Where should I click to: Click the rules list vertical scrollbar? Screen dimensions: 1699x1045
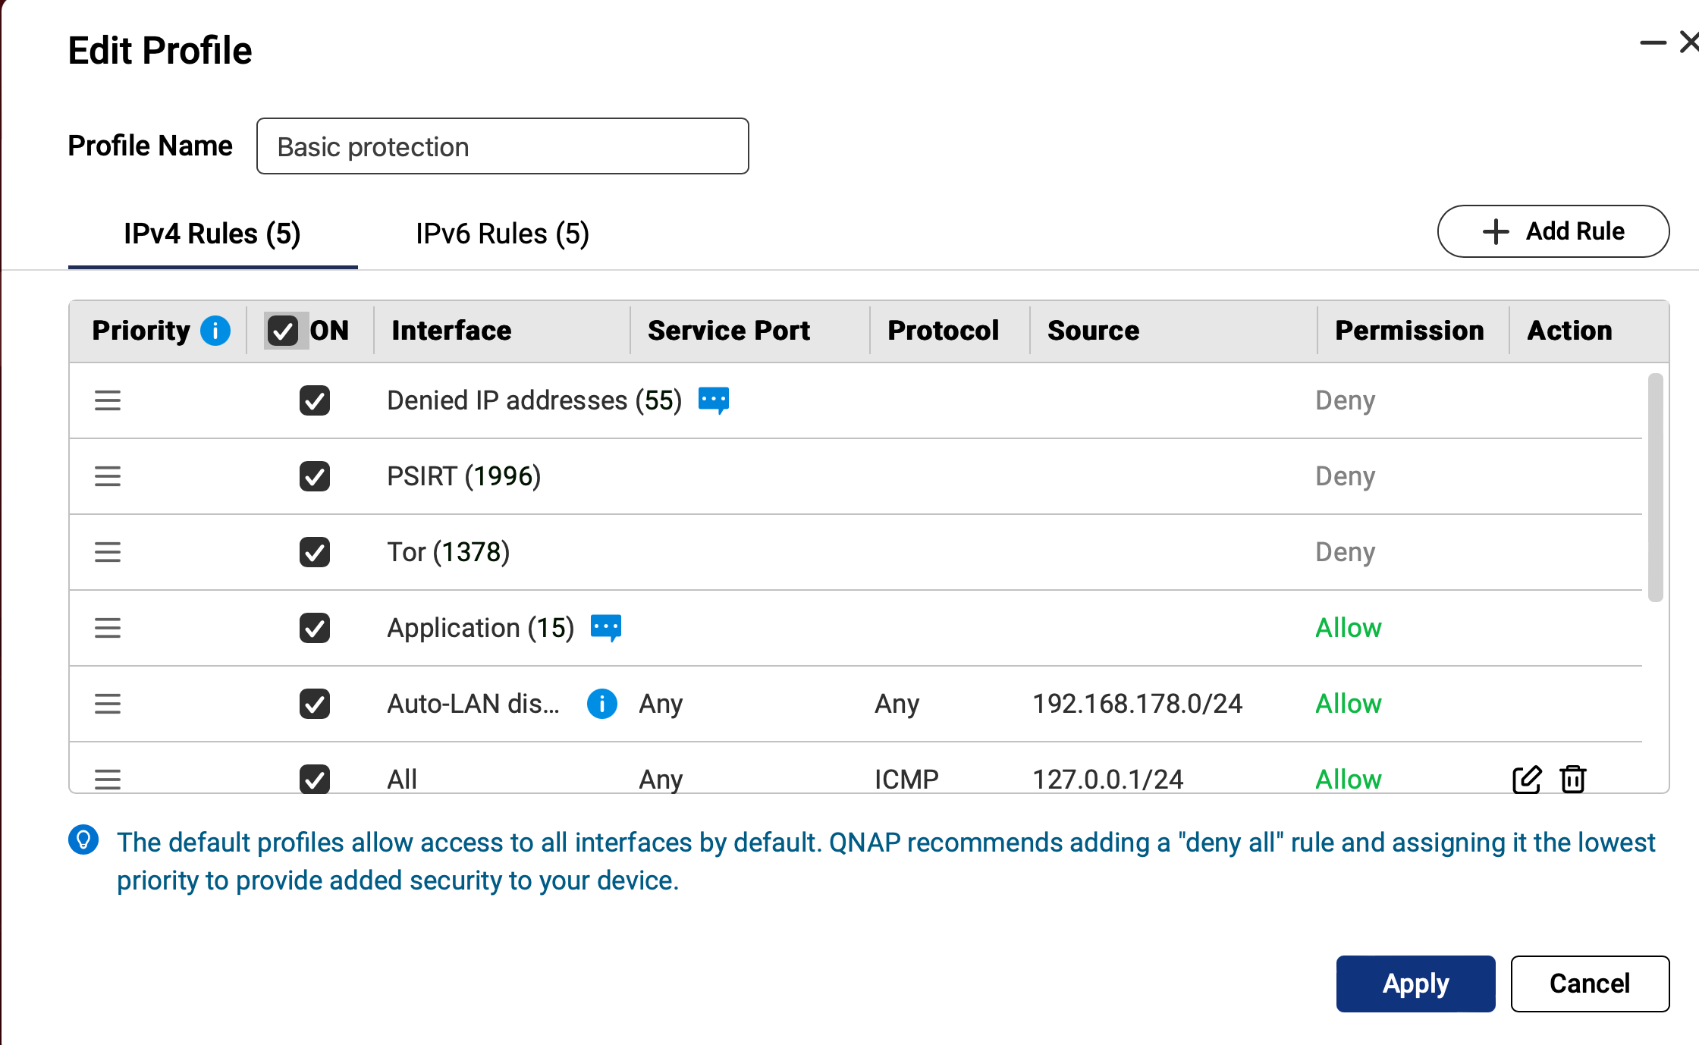click(1655, 487)
